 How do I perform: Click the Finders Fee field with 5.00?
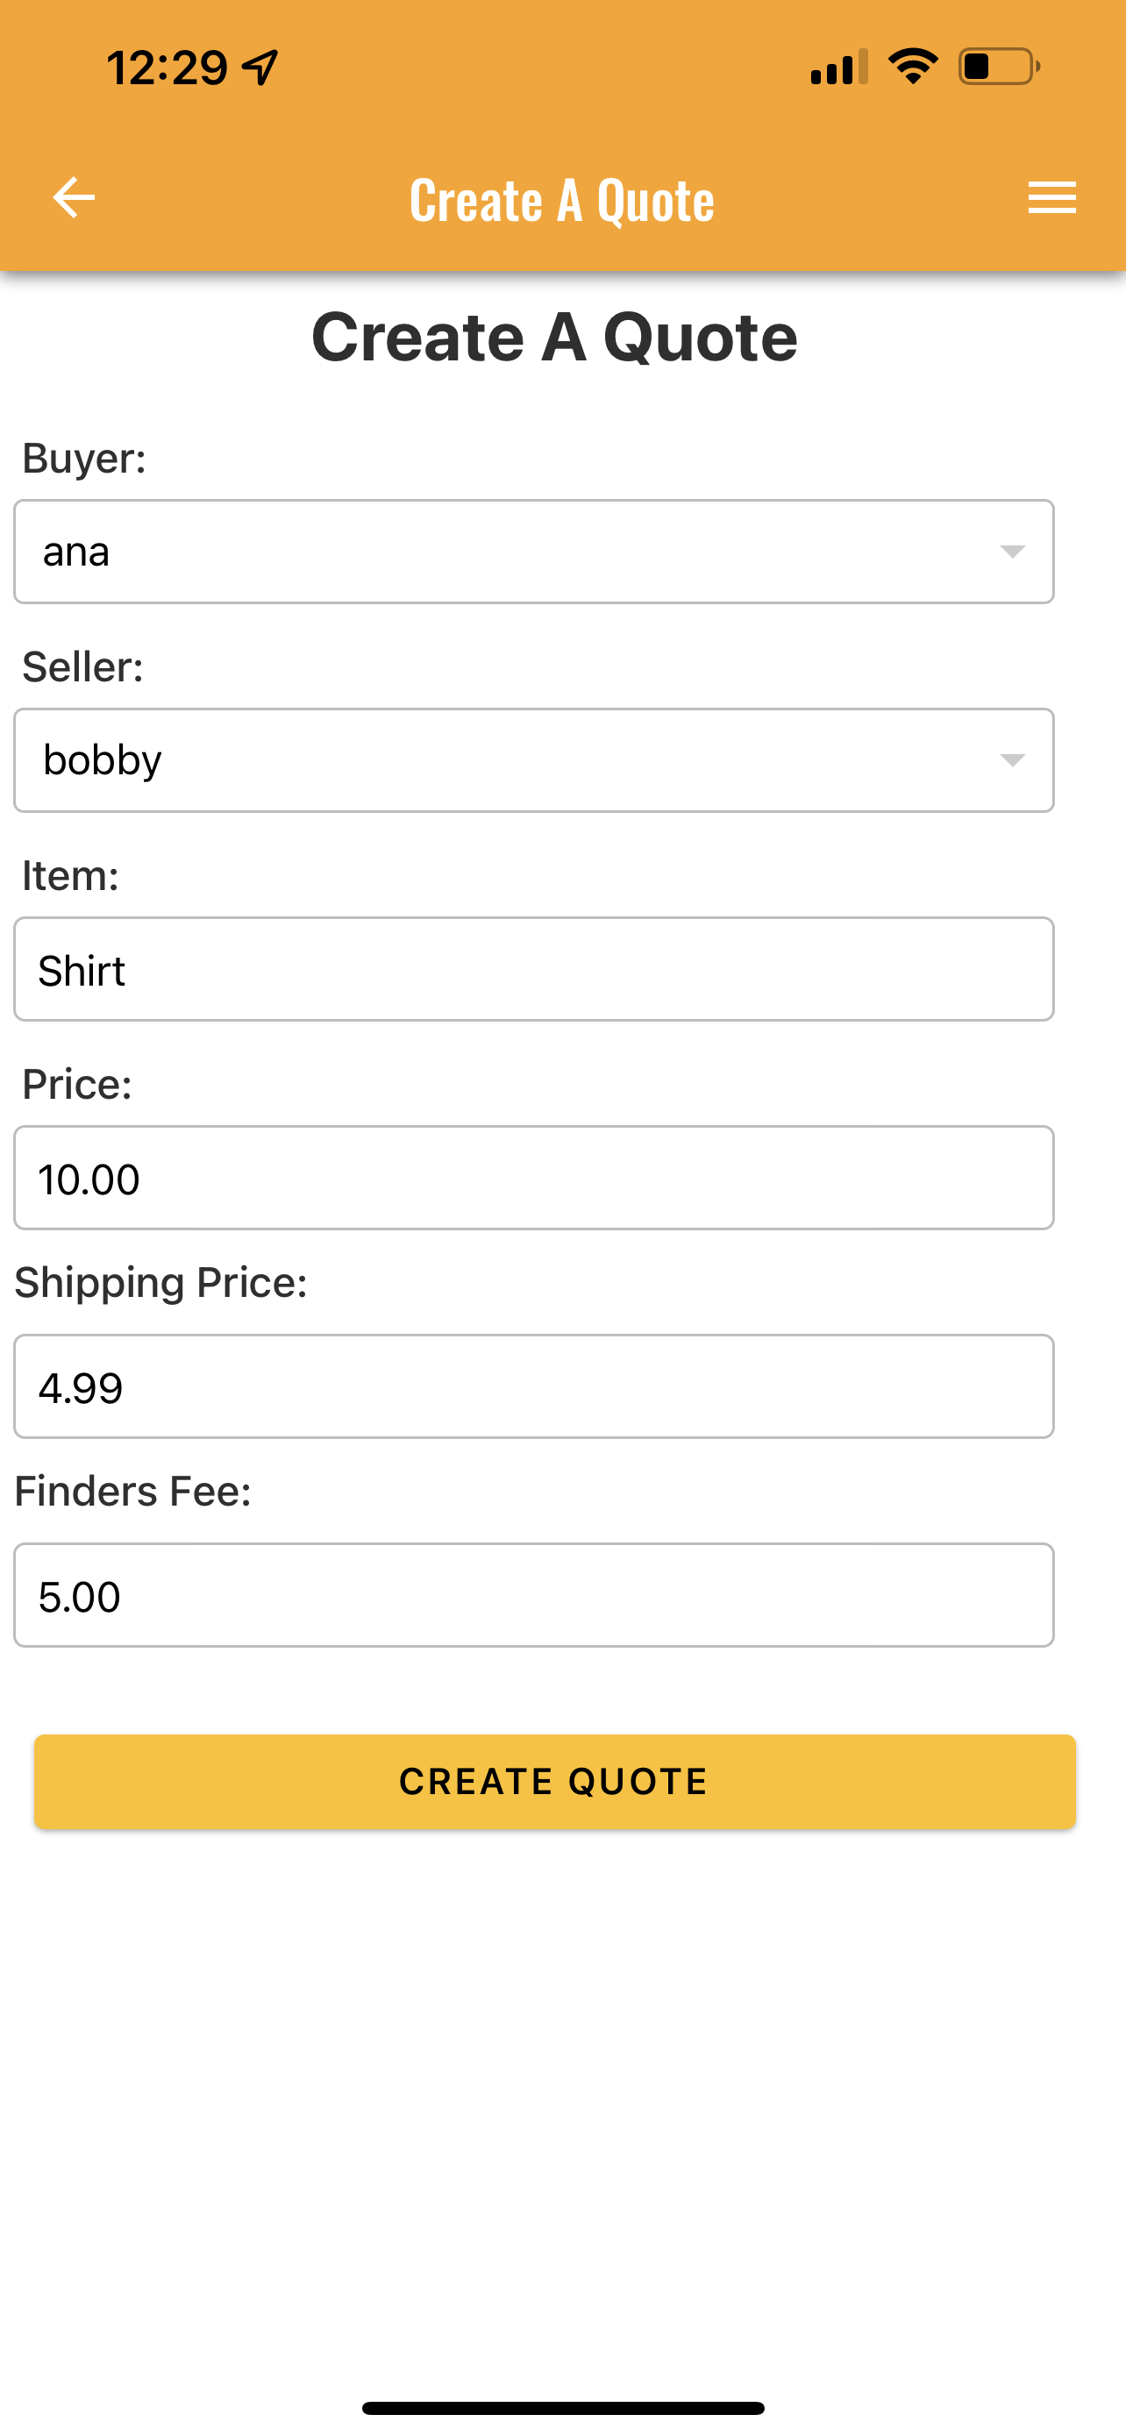tap(533, 1595)
